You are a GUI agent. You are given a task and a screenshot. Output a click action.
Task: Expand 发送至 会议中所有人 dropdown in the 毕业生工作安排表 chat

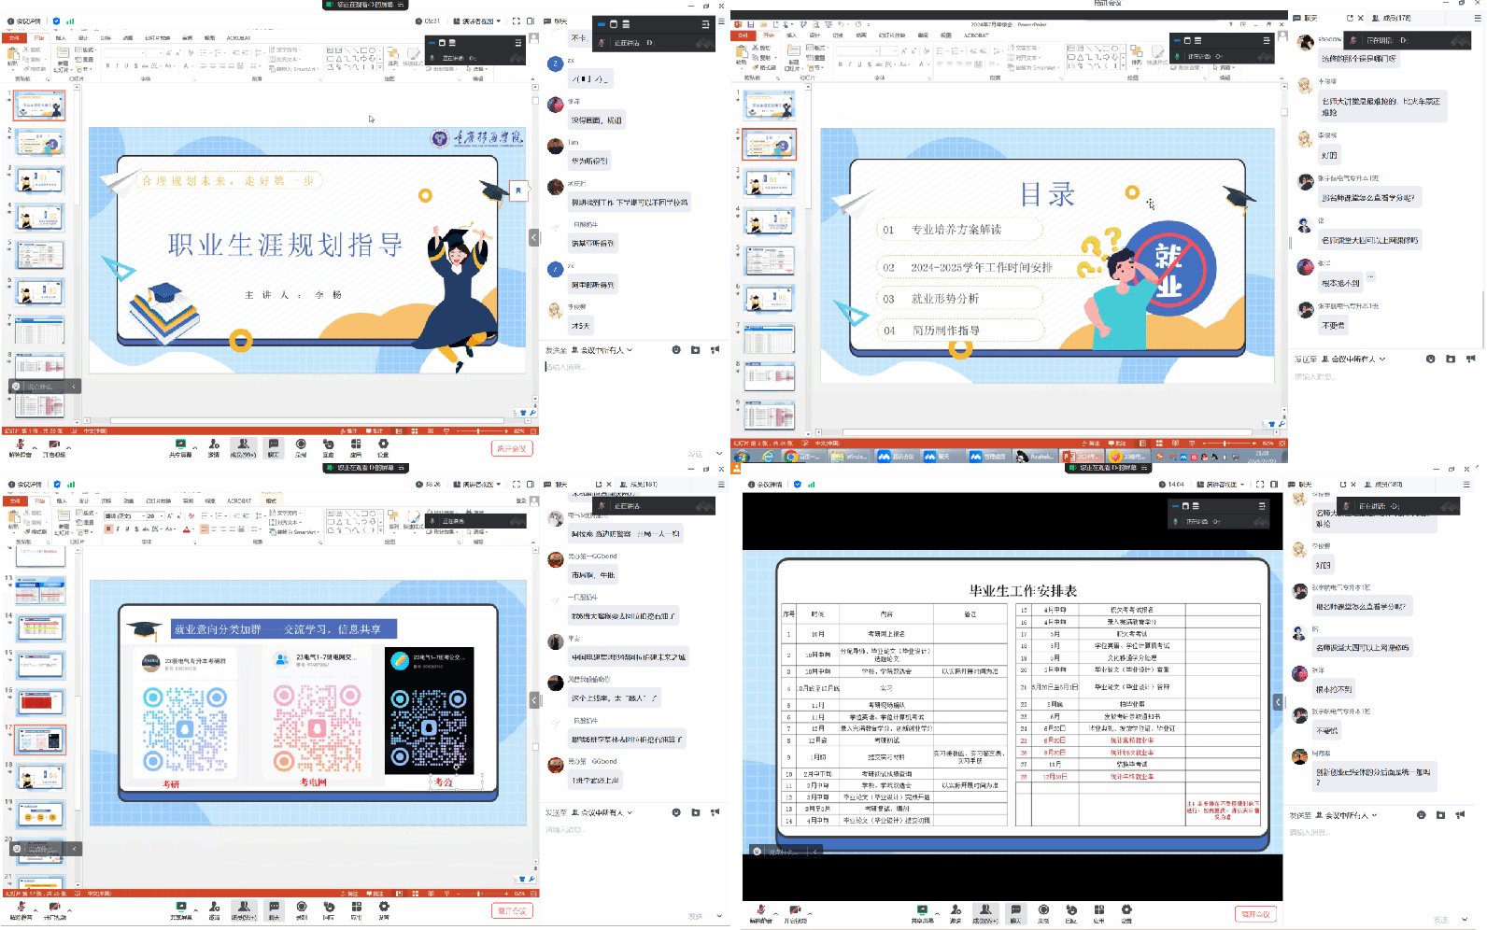tap(1374, 815)
